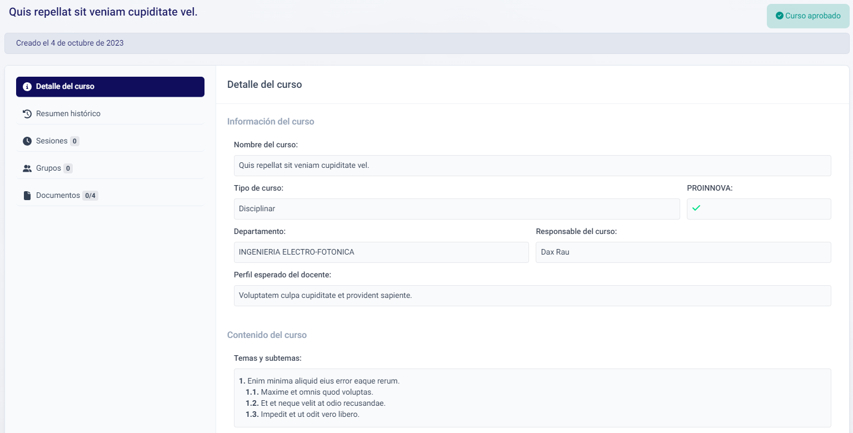Click the check icon in Curso aprobado badge

[780, 16]
